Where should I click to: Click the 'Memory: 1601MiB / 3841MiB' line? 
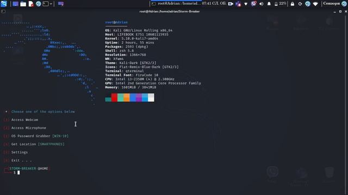pyautogui.click(x=130, y=87)
